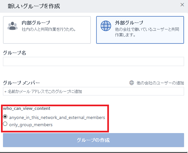
Task: Select anyone_in_this_network_and_external_members radio button
Action: (5, 117)
